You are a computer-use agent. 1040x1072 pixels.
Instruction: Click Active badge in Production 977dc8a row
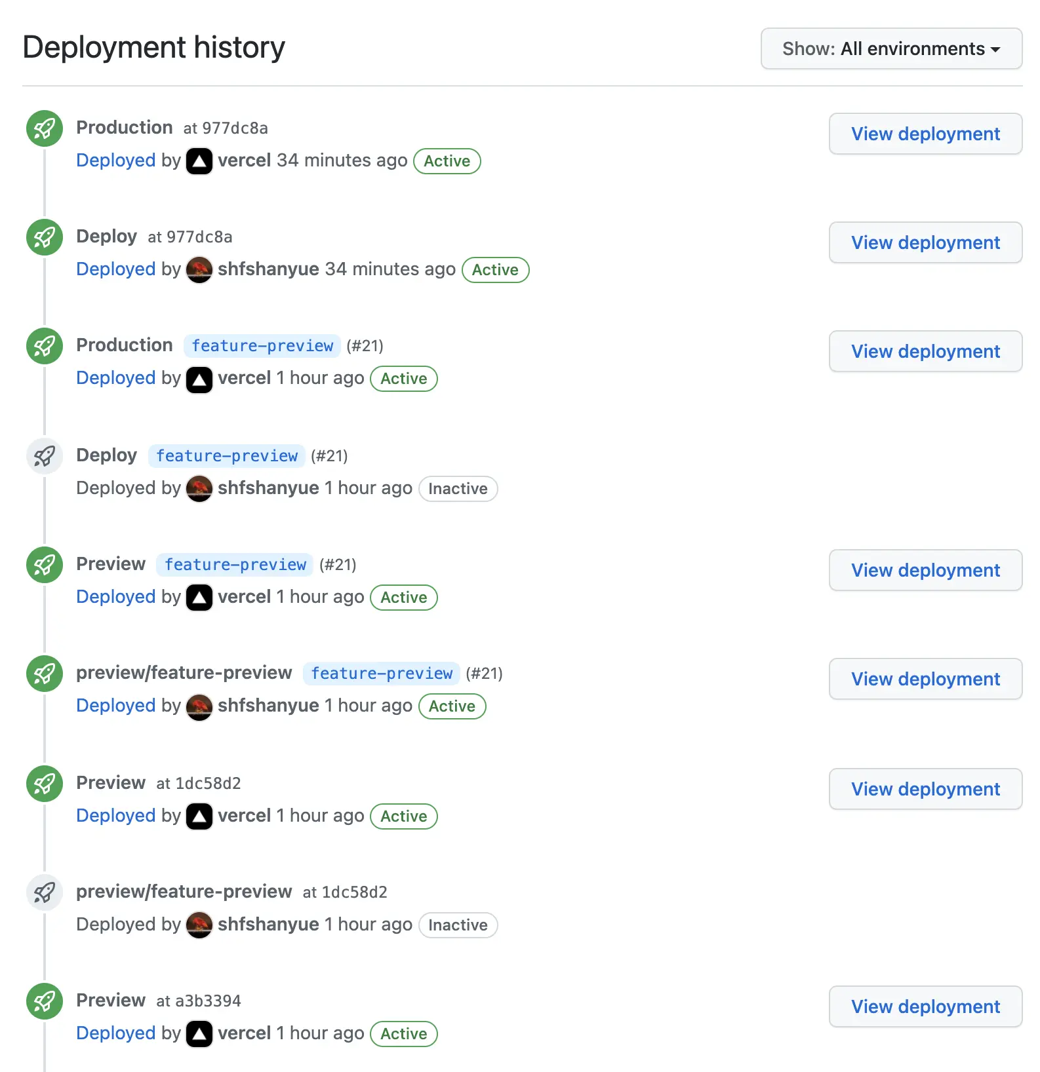(447, 161)
